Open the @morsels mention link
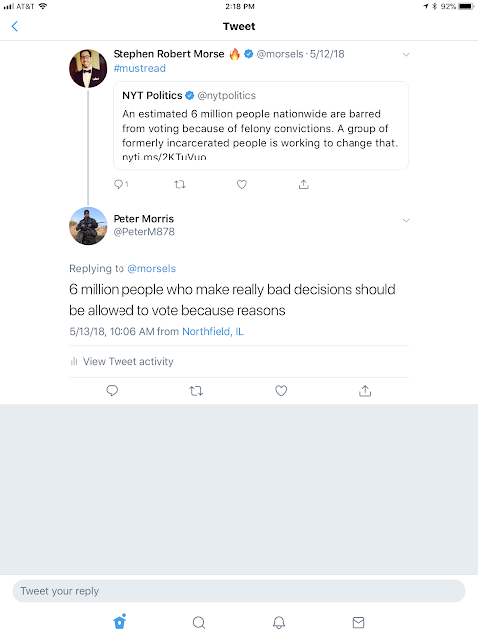This screenshot has height=638, width=478. (x=152, y=268)
